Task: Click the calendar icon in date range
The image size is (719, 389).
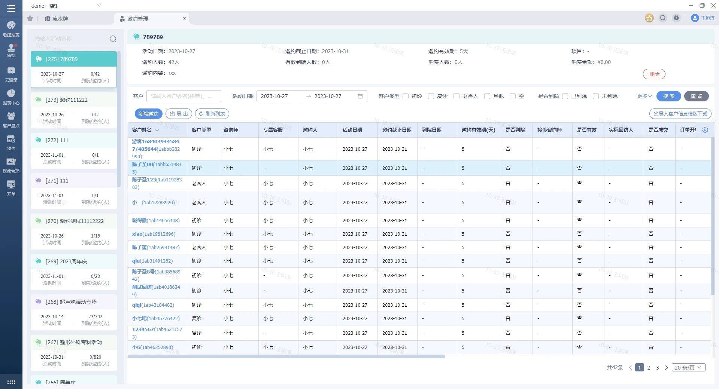Action: [360, 96]
